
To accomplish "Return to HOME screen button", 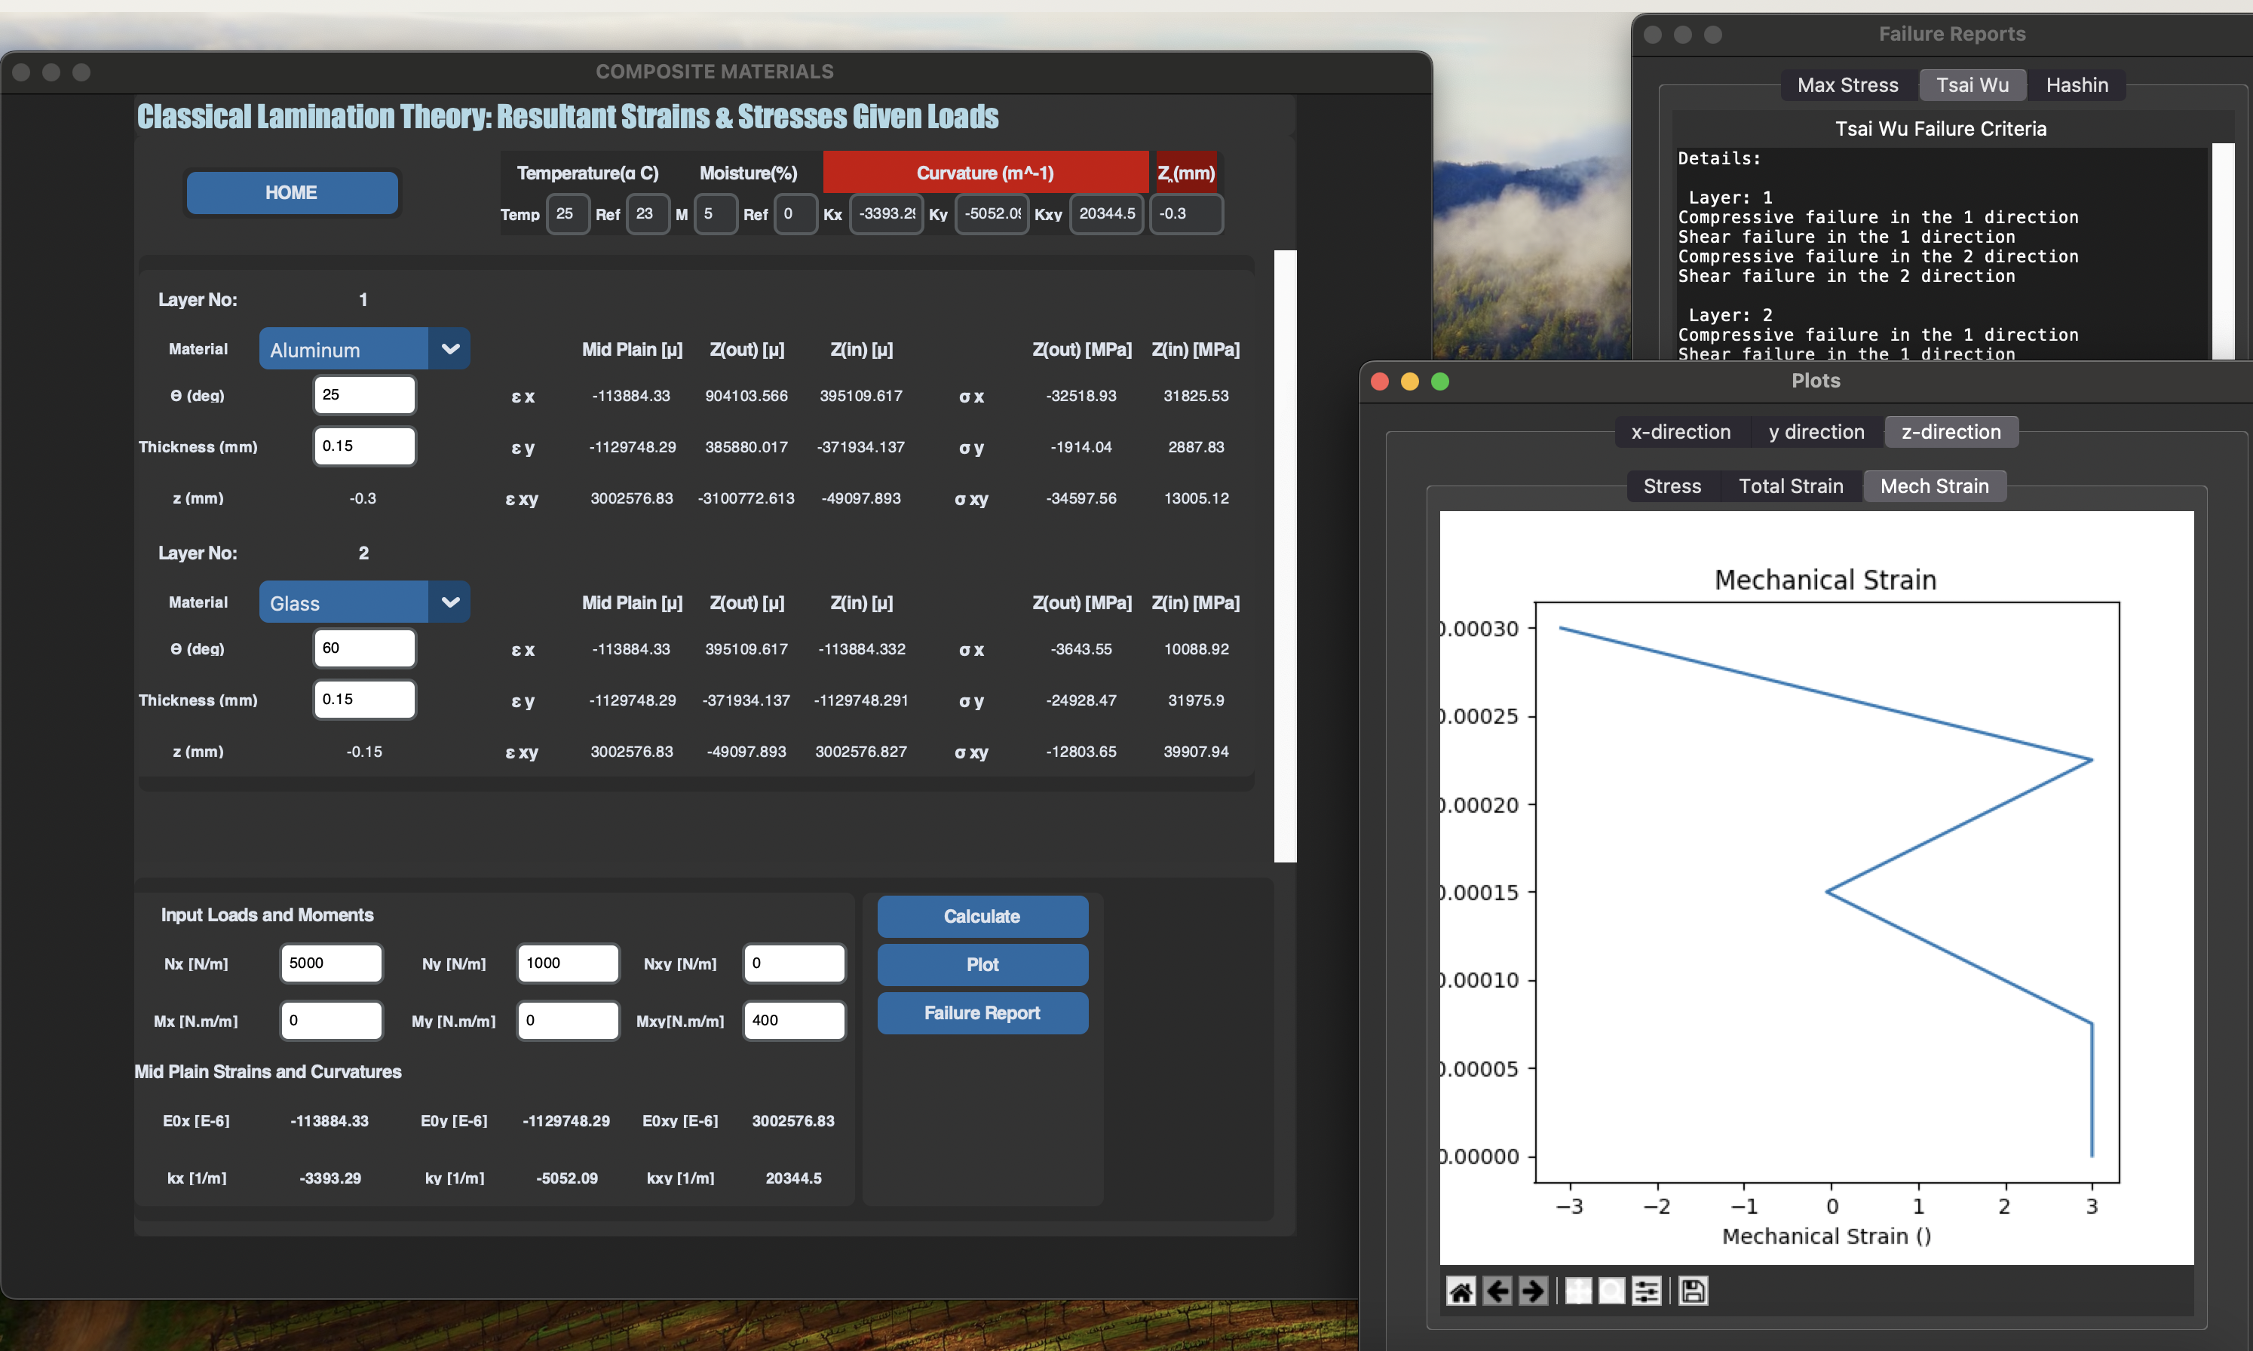I will (291, 192).
